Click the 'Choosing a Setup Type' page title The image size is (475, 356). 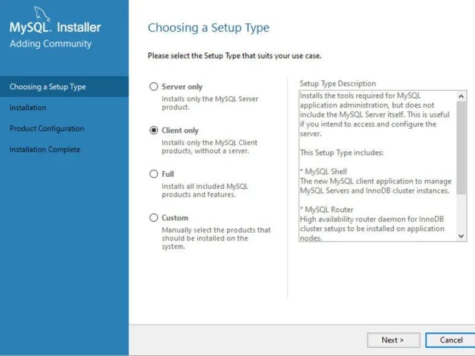tap(208, 28)
